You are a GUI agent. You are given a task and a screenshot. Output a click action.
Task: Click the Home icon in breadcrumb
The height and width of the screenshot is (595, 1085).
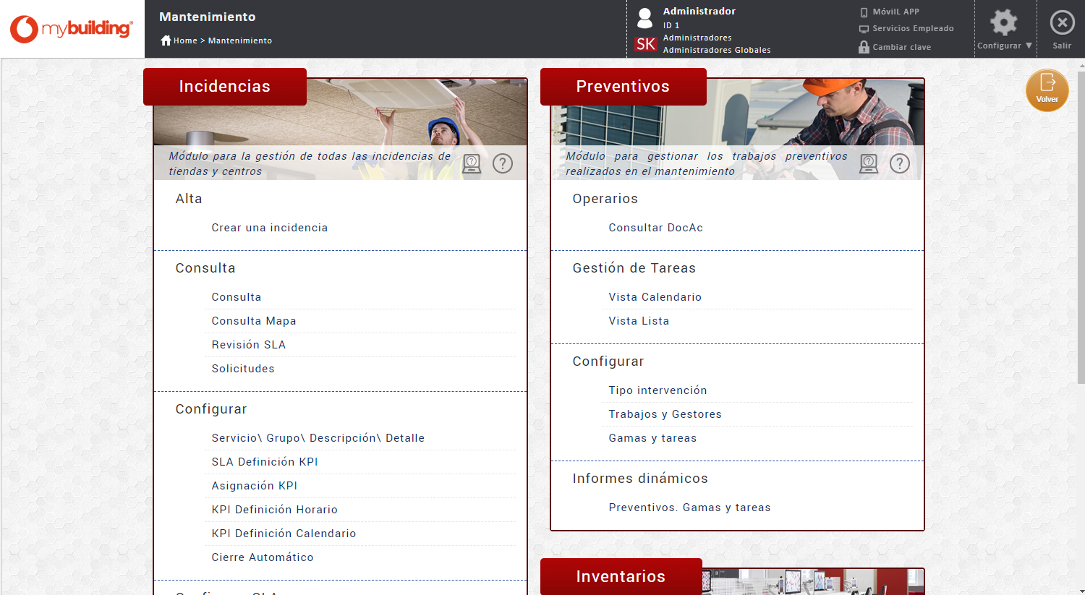click(x=166, y=40)
